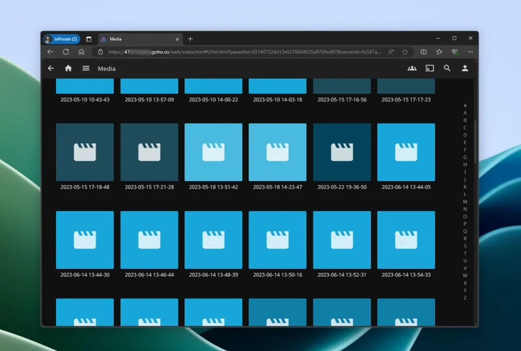
Task: Click the title 2023-05-10 13-57-09
Action: coord(149,100)
